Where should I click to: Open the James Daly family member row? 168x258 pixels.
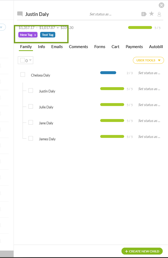tap(47, 139)
